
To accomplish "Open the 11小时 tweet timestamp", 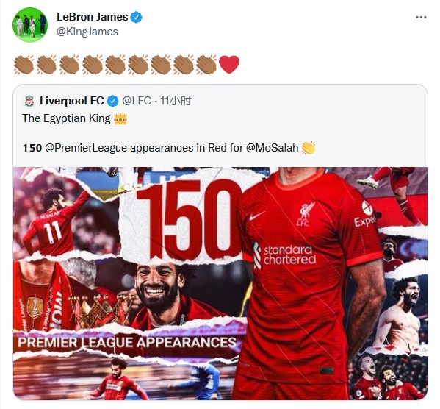I will [176, 101].
